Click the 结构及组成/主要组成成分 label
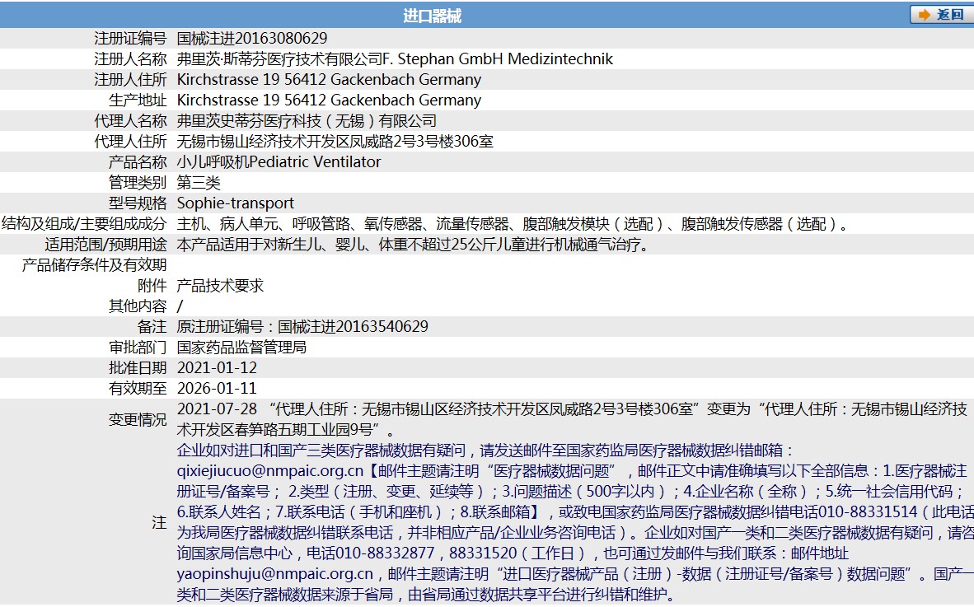974x607 pixels. pos(84,223)
